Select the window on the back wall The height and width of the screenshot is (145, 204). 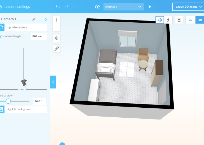point(128,39)
